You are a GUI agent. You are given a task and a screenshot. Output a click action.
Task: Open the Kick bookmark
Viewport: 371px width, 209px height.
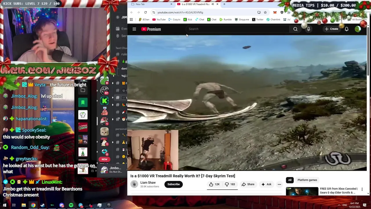[x=188, y=19]
